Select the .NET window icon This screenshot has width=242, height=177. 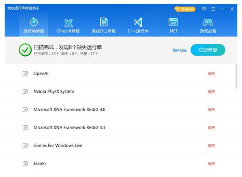click(x=173, y=22)
